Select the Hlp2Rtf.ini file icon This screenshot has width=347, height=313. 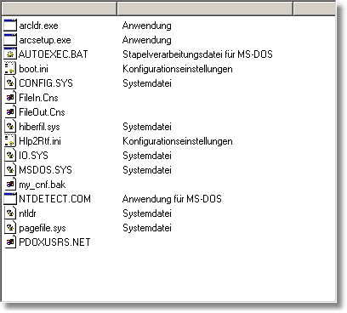pos(10,141)
